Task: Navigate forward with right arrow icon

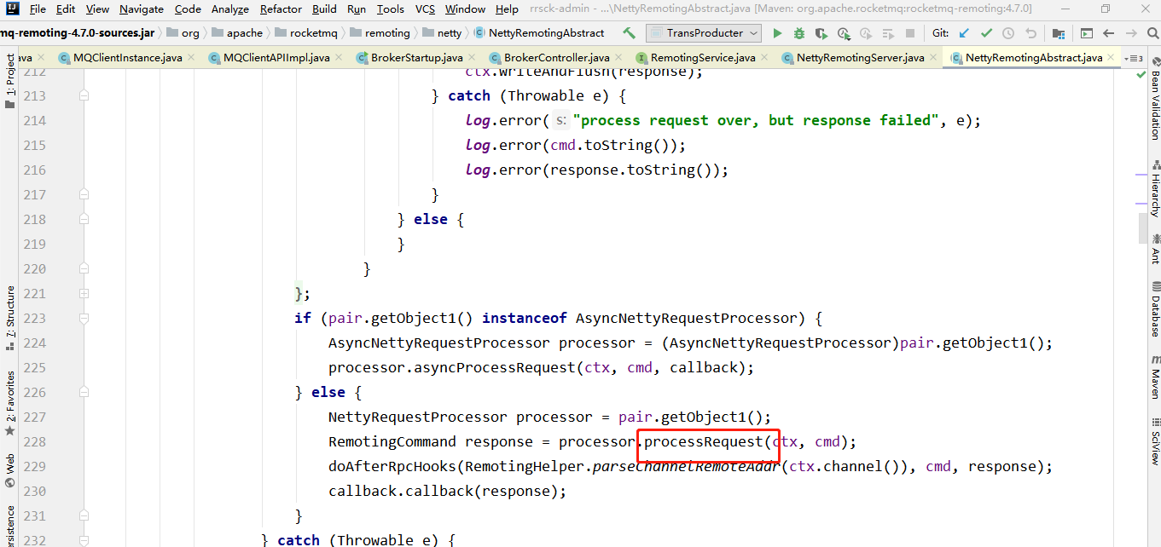Action: (x=1131, y=33)
